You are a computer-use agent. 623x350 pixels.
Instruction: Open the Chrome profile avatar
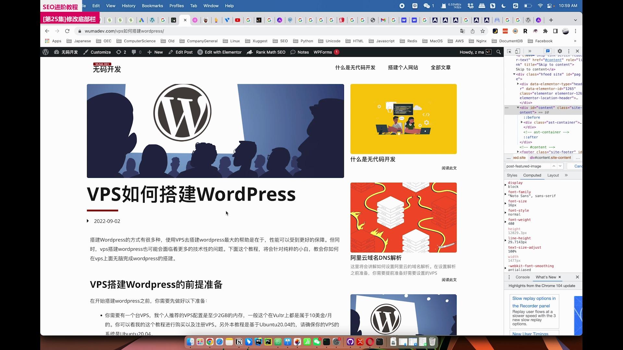click(566, 31)
